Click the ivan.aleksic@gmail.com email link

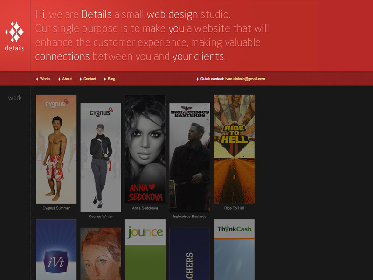245,79
